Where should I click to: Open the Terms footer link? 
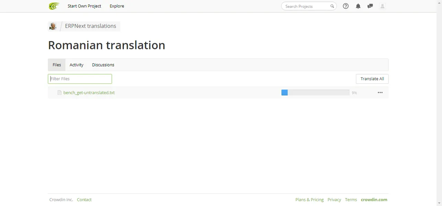351,200
